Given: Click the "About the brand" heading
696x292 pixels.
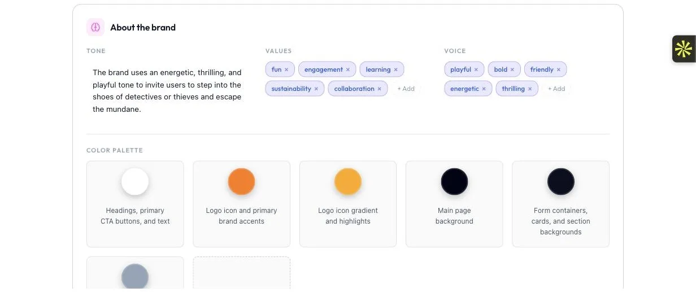Looking at the screenshot, I should pyautogui.click(x=143, y=27).
